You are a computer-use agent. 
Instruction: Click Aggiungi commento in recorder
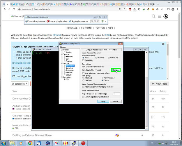click(x=78, y=21)
